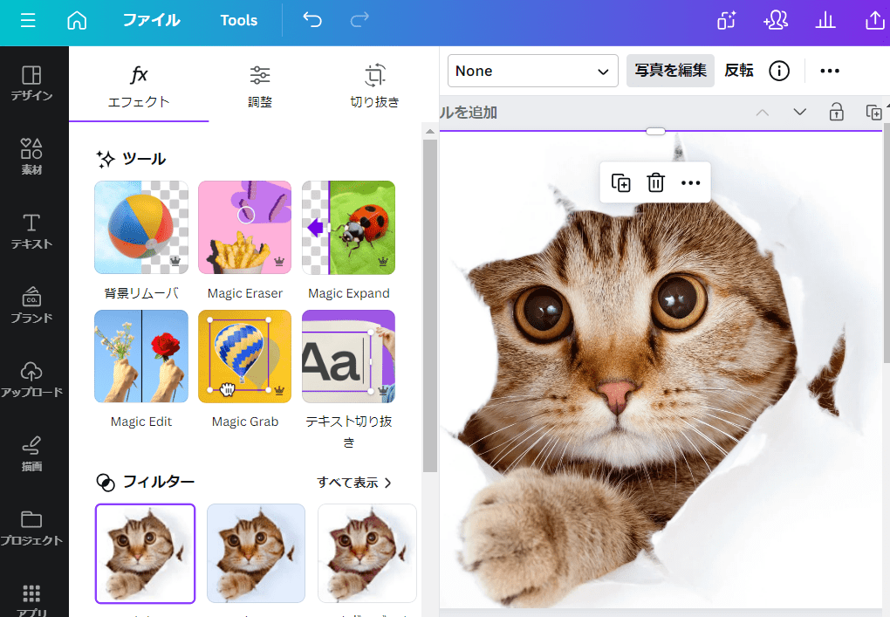Move page down with chevron arrow
This screenshot has height=617, width=890.
point(799,112)
